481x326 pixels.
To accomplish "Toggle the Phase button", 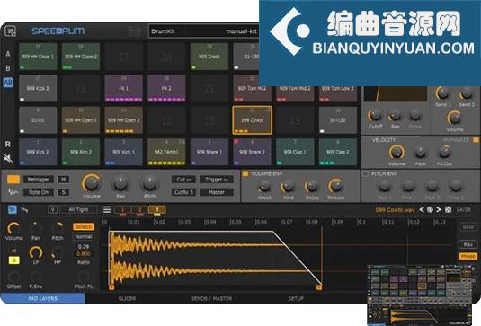I will click(468, 256).
